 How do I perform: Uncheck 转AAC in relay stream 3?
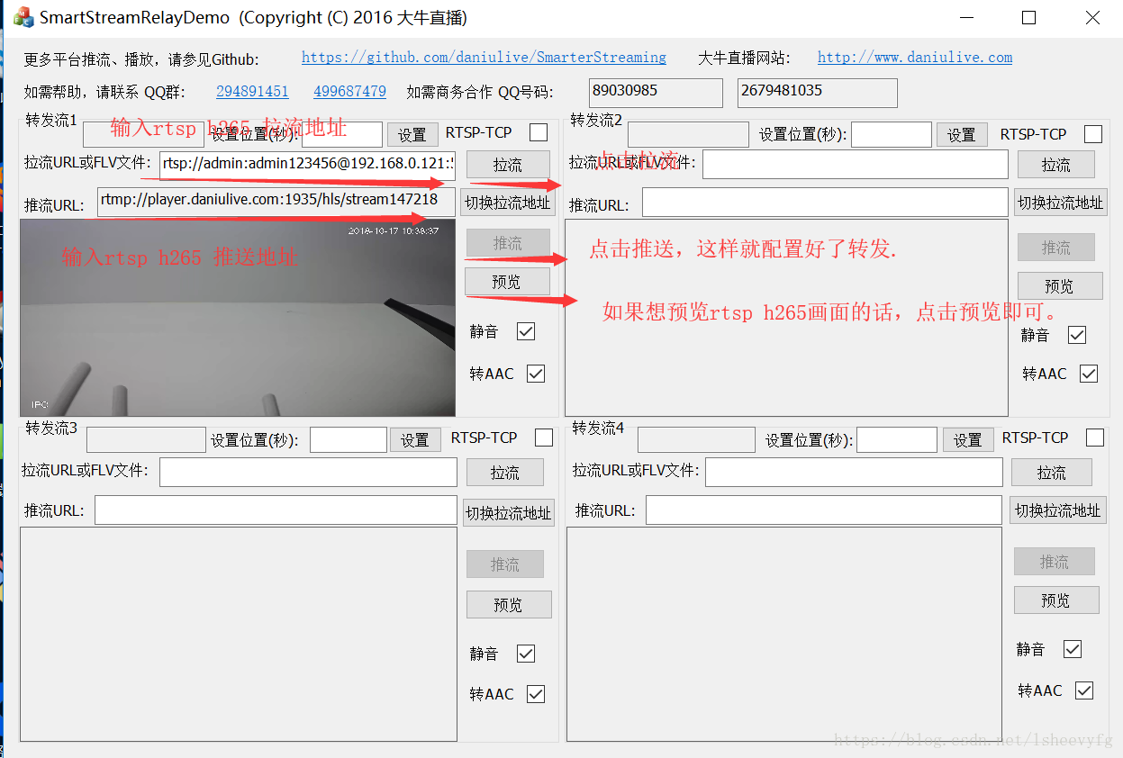click(536, 694)
